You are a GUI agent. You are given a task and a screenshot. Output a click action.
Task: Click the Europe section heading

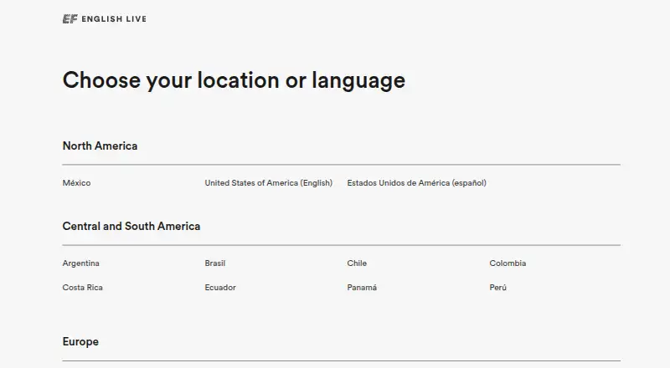[x=80, y=341]
